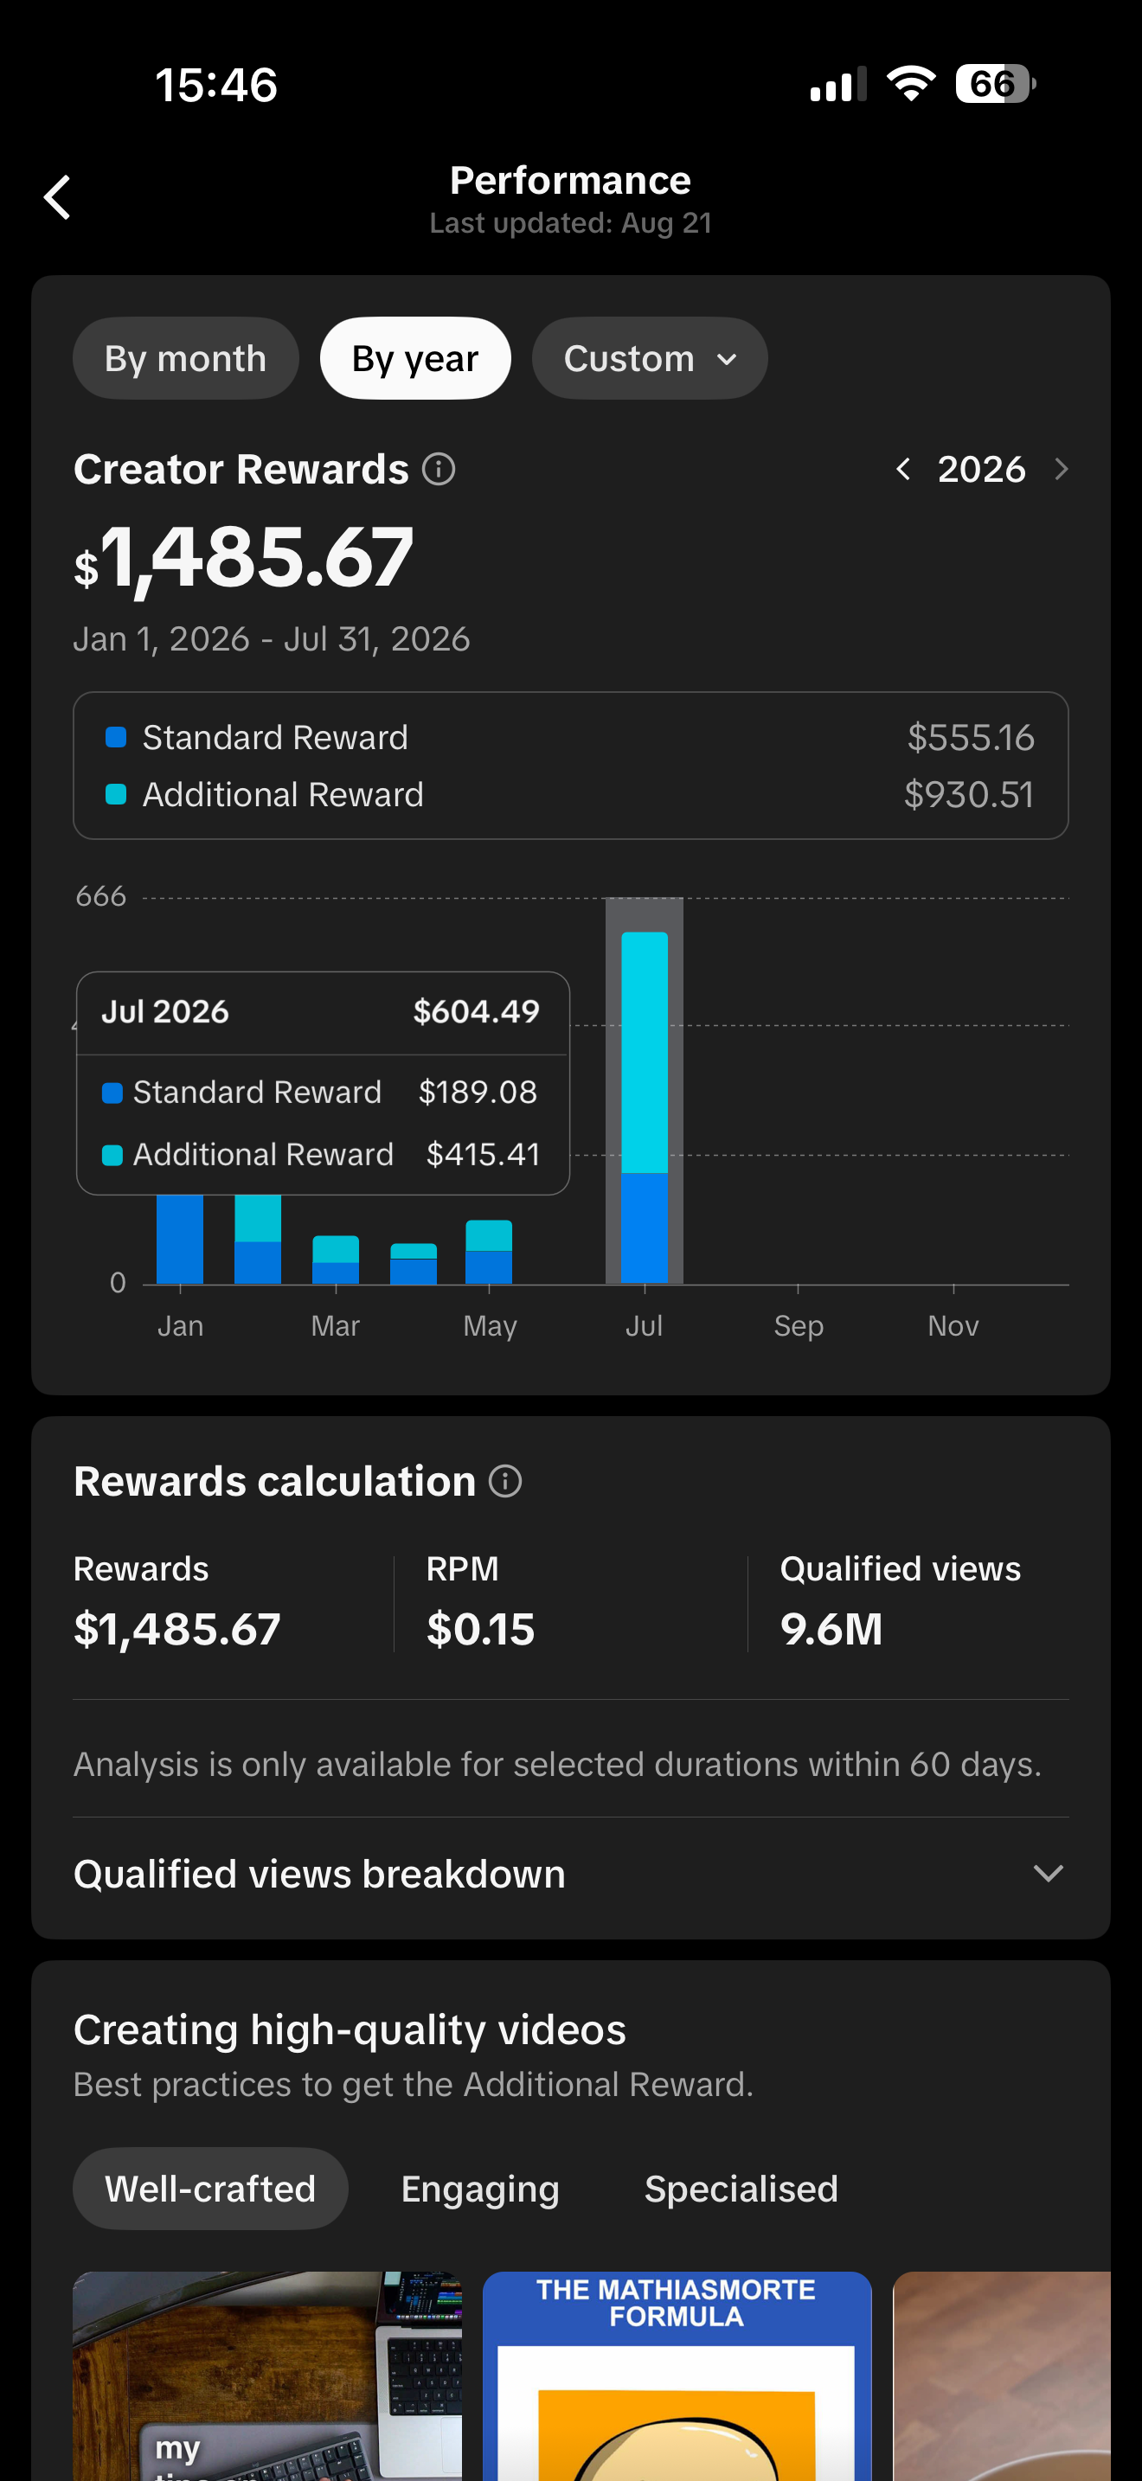Switch to the Specialised tab
The height and width of the screenshot is (2481, 1142).
point(741,2189)
